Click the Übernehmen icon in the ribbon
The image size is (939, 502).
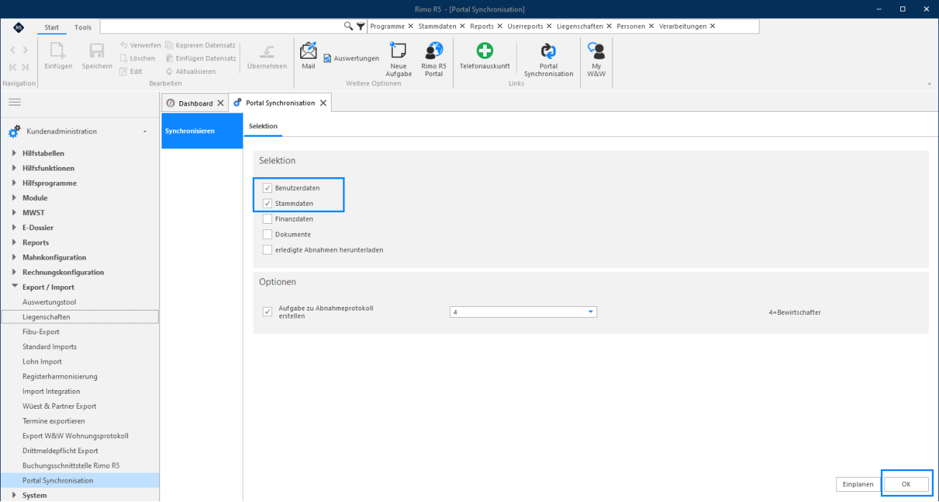coord(267,55)
